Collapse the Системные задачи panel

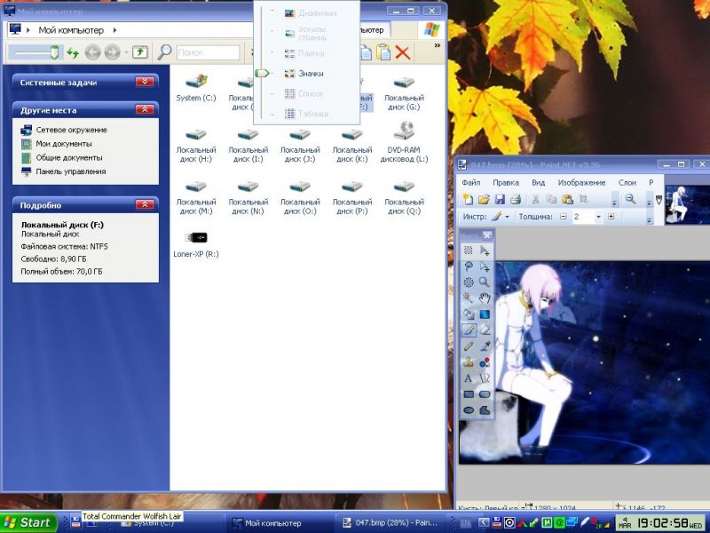click(x=145, y=82)
